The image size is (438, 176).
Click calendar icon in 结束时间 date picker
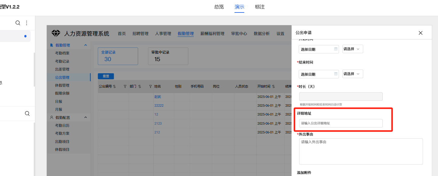tap(336, 74)
